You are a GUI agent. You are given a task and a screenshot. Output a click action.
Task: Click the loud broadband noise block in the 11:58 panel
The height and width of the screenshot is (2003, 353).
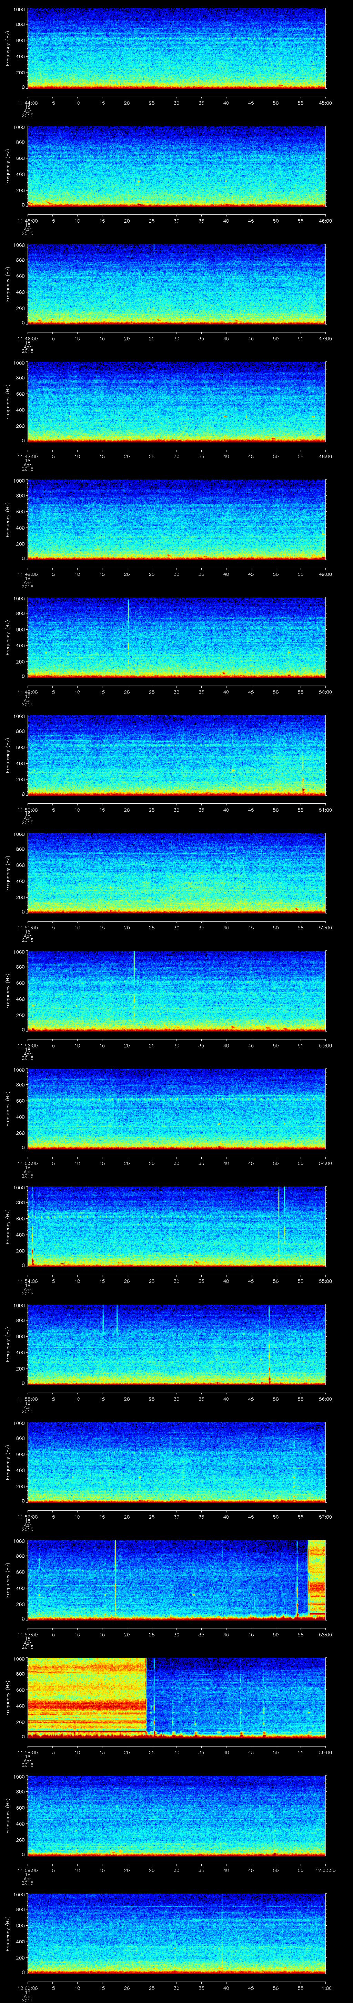(x=87, y=1698)
